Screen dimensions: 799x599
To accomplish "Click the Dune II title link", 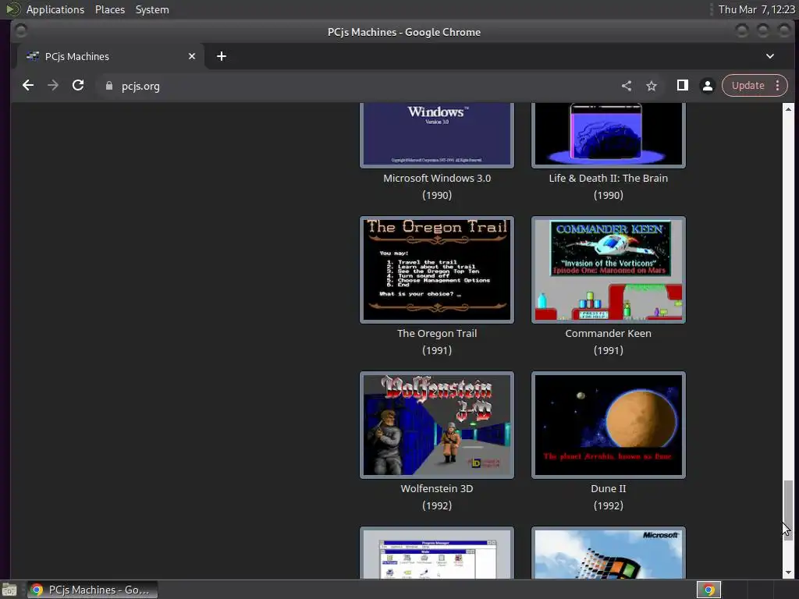I will [x=608, y=488].
